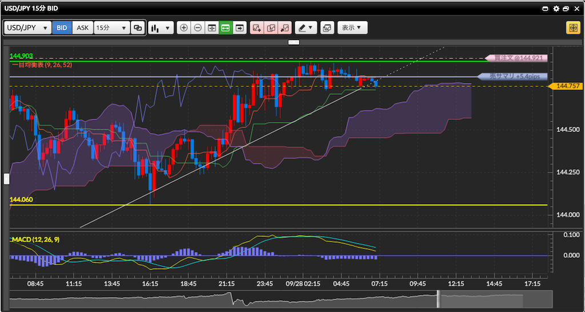This screenshot has width=585, height=312.
Task: Click the bottom overview mini-chart
Action: [x=281, y=299]
